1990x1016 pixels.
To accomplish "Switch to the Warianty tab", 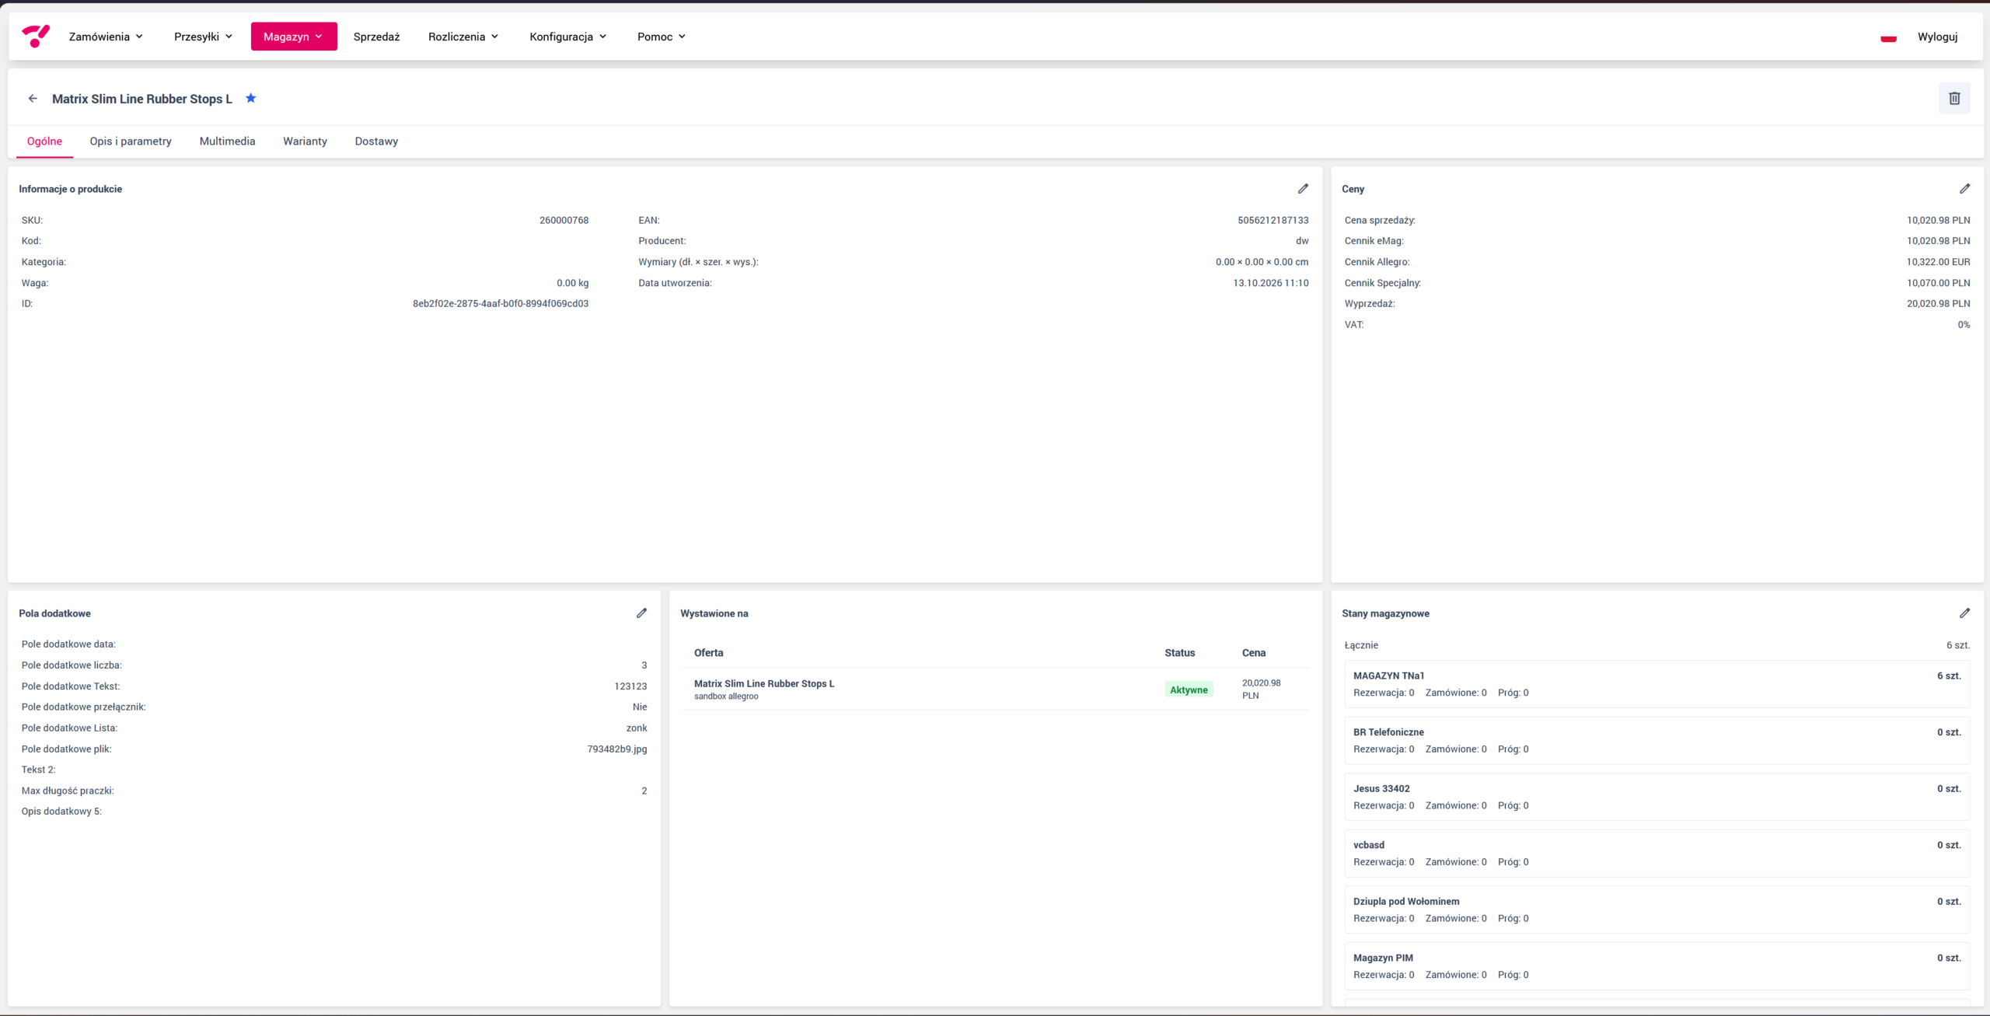I will [305, 141].
